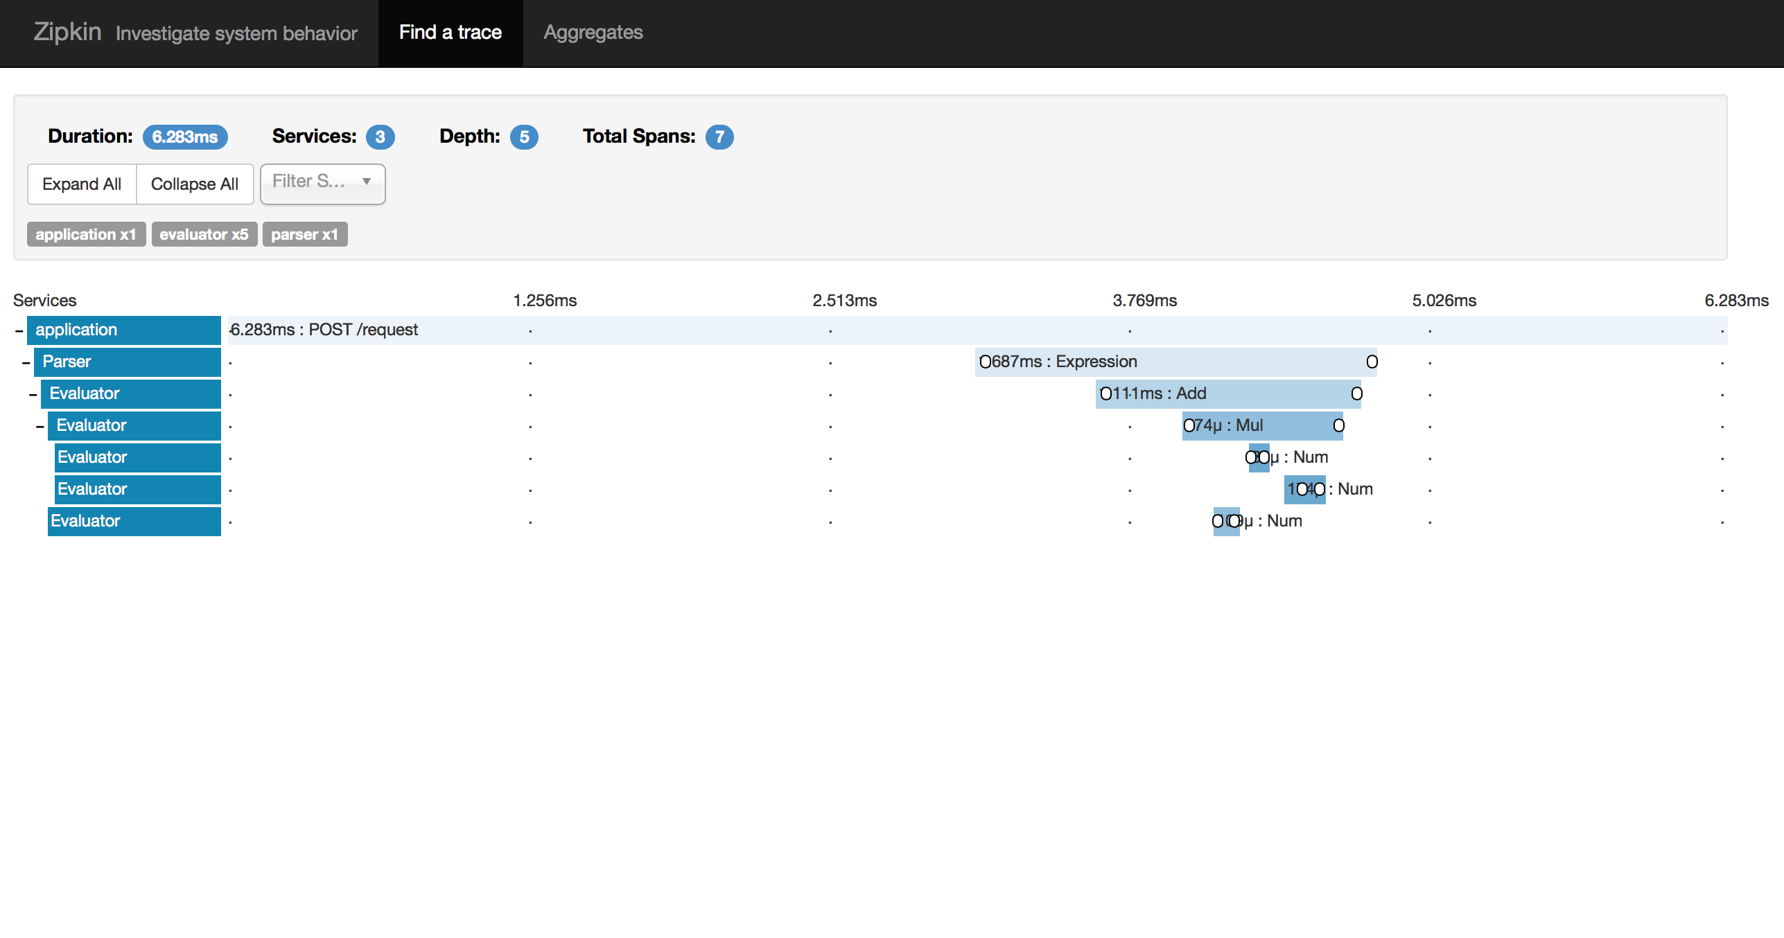The width and height of the screenshot is (1784, 938).
Task: Click the Expand All button
Action: click(x=82, y=184)
